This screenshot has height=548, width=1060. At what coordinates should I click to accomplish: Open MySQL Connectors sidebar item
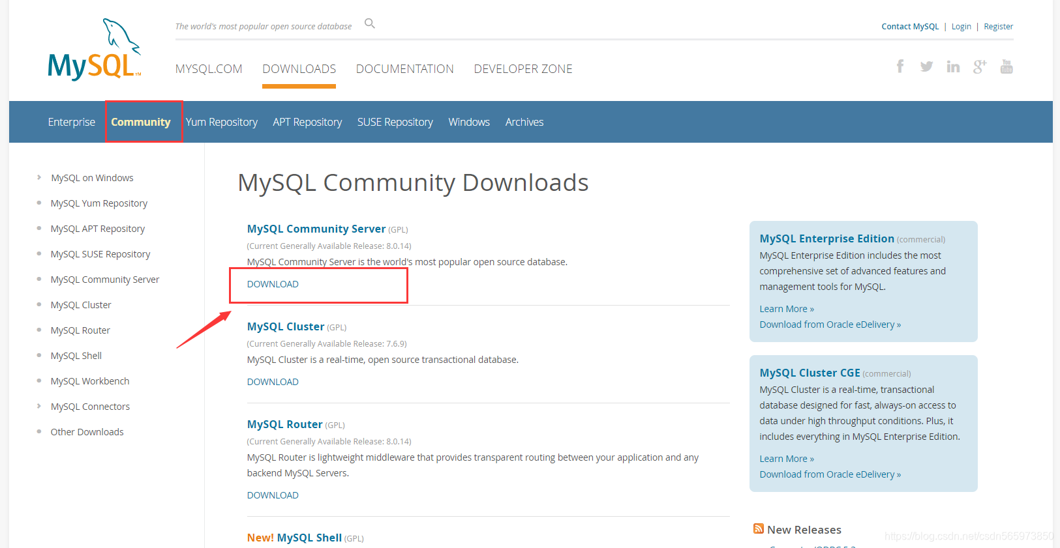tap(90, 407)
